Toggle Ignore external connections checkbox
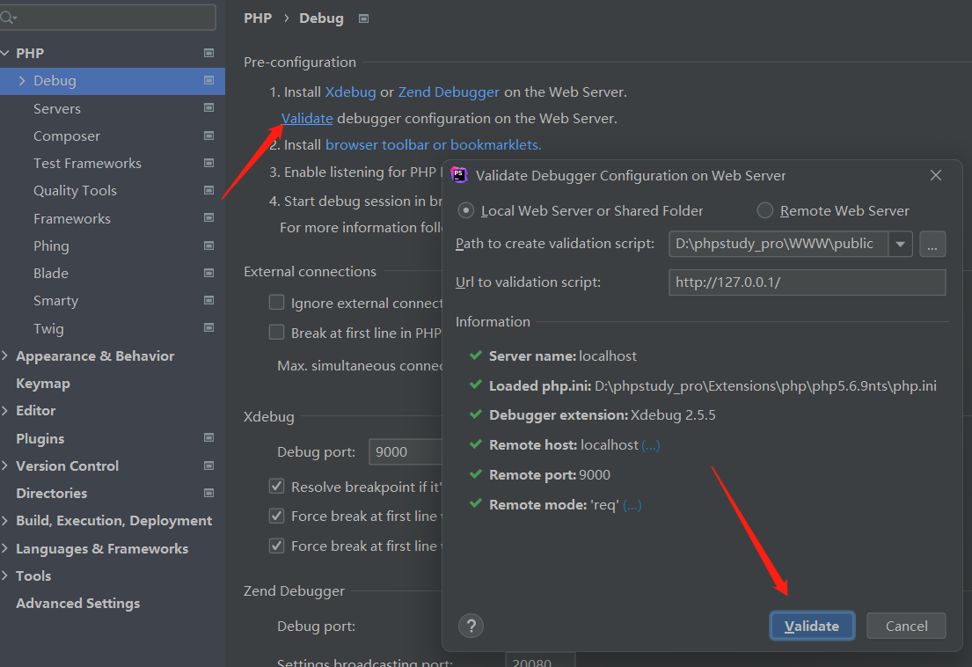This screenshot has width=972, height=667. pyautogui.click(x=276, y=303)
